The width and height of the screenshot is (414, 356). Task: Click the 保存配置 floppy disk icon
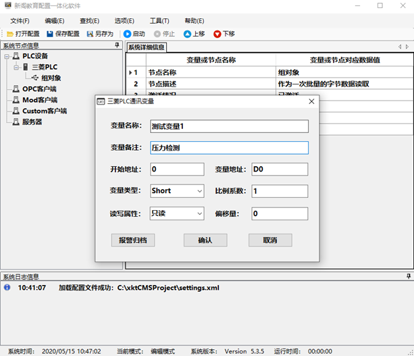click(x=50, y=34)
